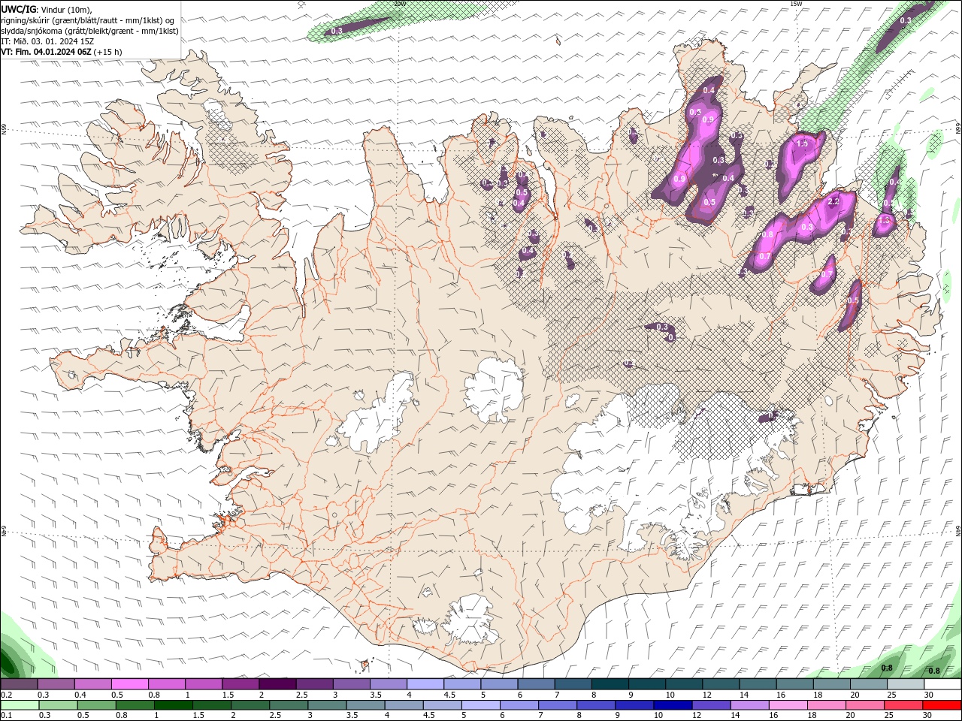The image size is (962, 721).
Task: Click the "15W" longitude label at the top
Action: point(796,4)
